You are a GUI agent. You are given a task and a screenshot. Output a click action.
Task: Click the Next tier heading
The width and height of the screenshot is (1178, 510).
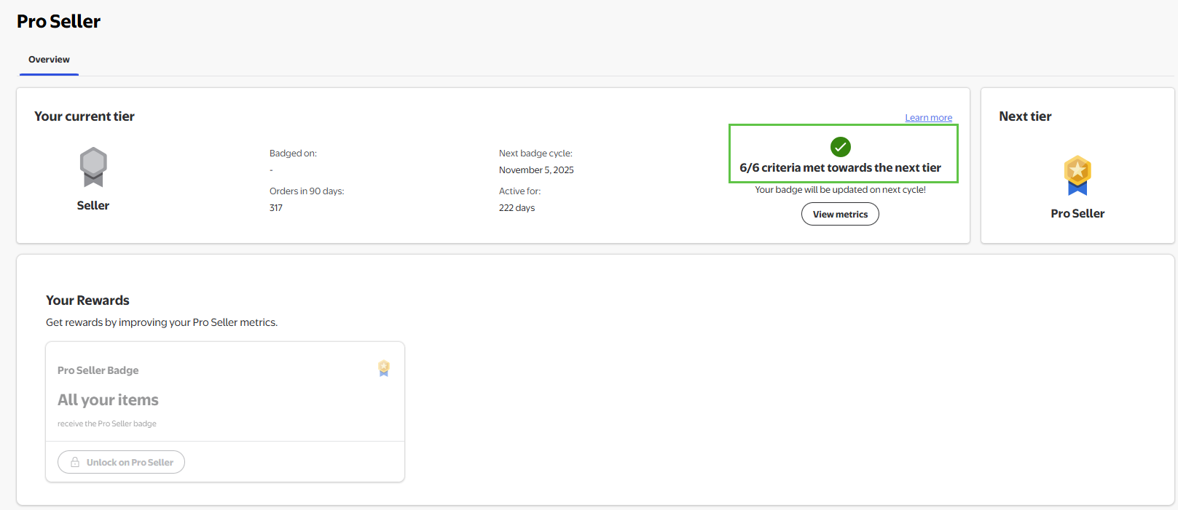coord(1025,116)
